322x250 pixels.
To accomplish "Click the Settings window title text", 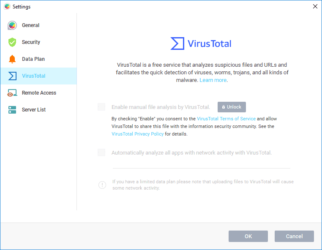I will (x=22, y=7).
